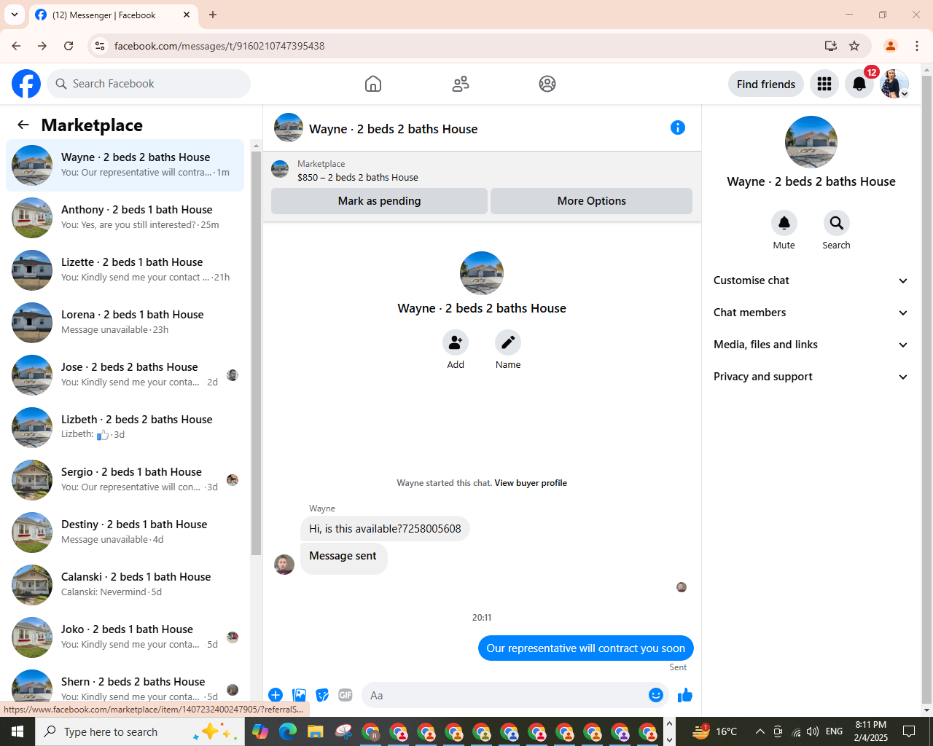
Task: Open File Explorer from the taskbar
Action: tap(316, 731)
